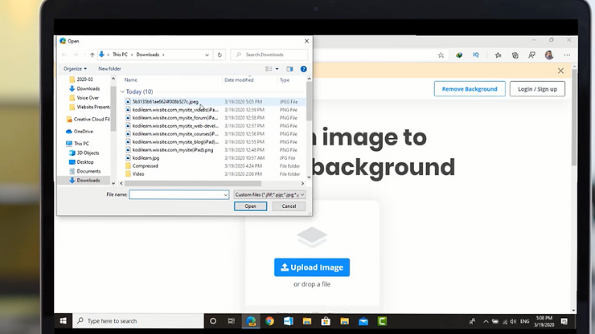Select kodilearn.wixsite.com_mysite_courses PNG file

tap(175, 134)
